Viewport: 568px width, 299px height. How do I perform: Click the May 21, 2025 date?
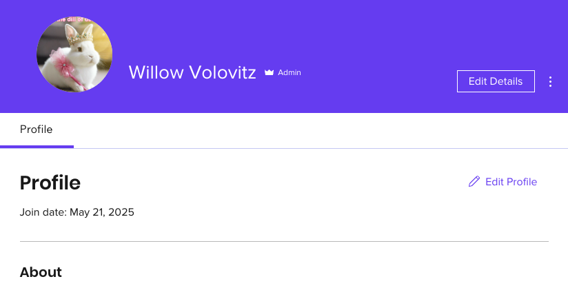(x=102, y=212)
